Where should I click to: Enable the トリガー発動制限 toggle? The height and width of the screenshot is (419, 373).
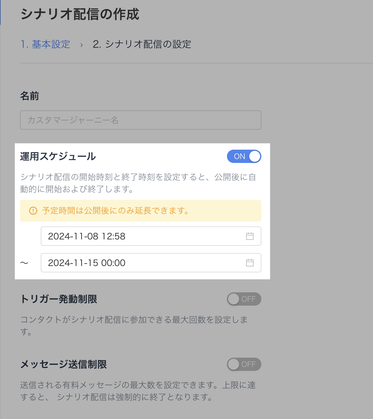click(x=244, y=299)
